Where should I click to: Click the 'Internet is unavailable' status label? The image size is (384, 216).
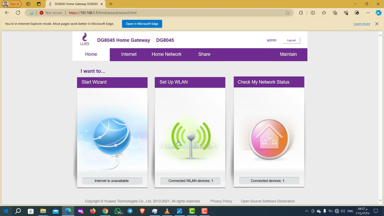pyautogui.click(x=112, y=181)
